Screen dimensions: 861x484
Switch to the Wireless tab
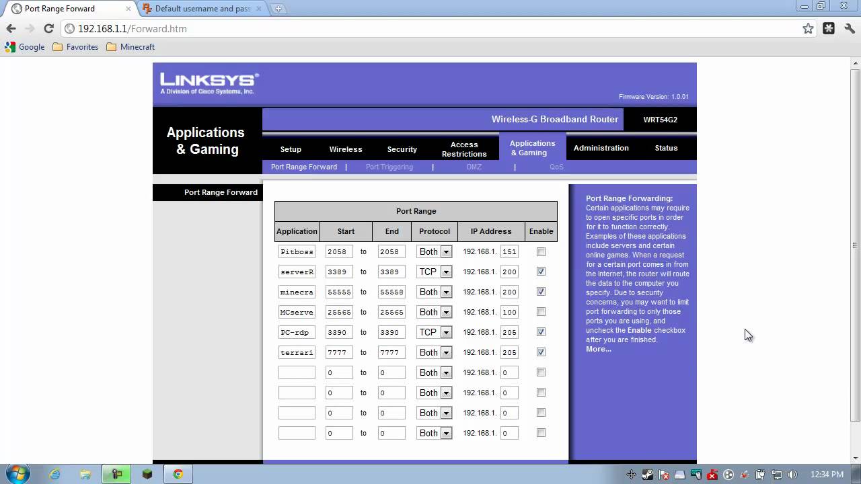346,149
